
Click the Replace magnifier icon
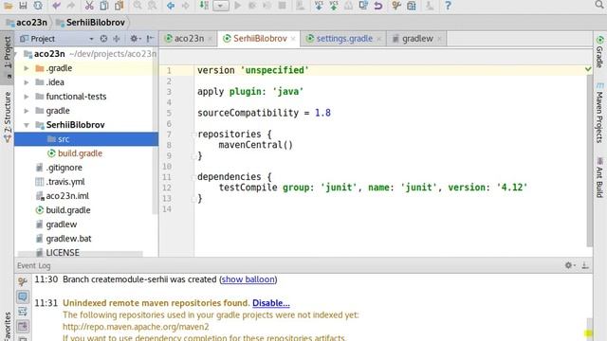point(152,6)
